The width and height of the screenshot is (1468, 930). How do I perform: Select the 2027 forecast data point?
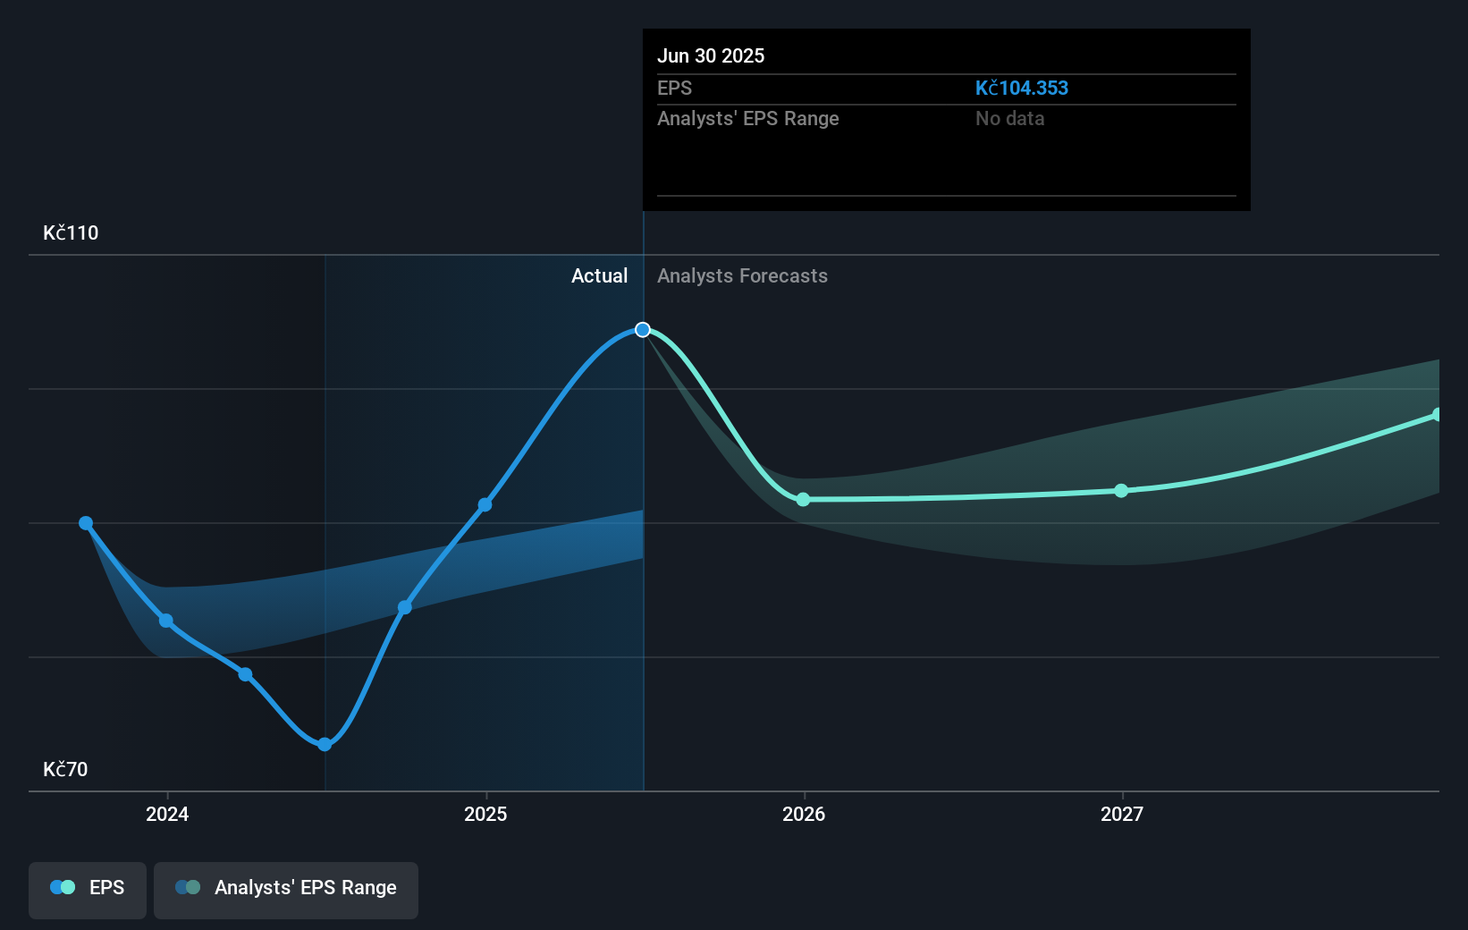tap(1120, 490)
